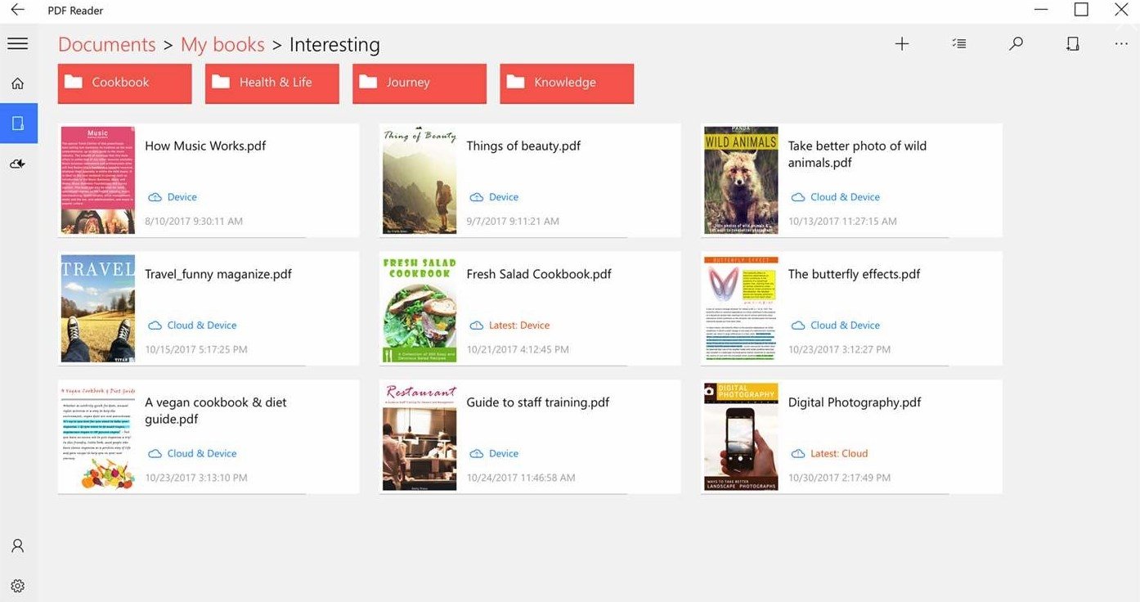Navigate to Documents breadcrumb
The image size is (1140, 602).
(106, 44)
